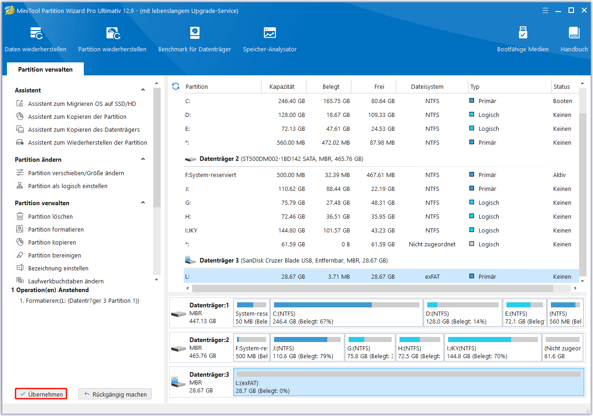Image resolution: width=593 pixels, height=416 pixels.
Task: Click the Partition formatieren icon
Action: tap(20, 230)
